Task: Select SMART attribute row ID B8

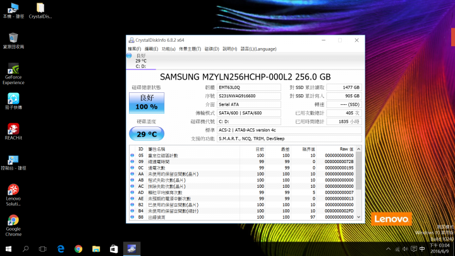Action: click(243, 217)
